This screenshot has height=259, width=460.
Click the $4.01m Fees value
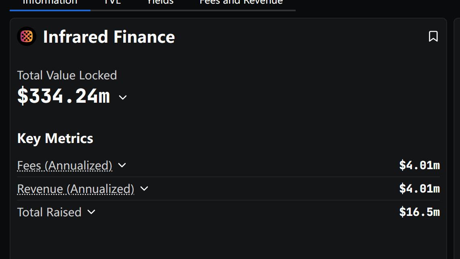419,166
